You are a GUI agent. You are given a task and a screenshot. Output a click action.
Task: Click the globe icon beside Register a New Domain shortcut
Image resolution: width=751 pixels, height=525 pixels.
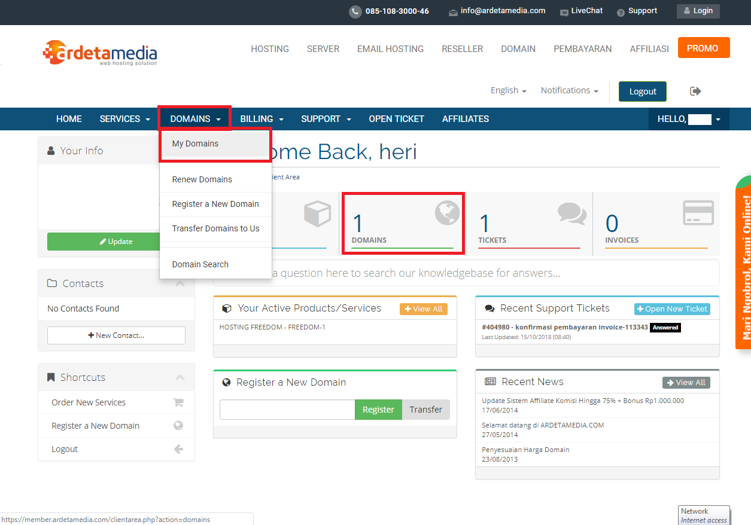[178, 425]
